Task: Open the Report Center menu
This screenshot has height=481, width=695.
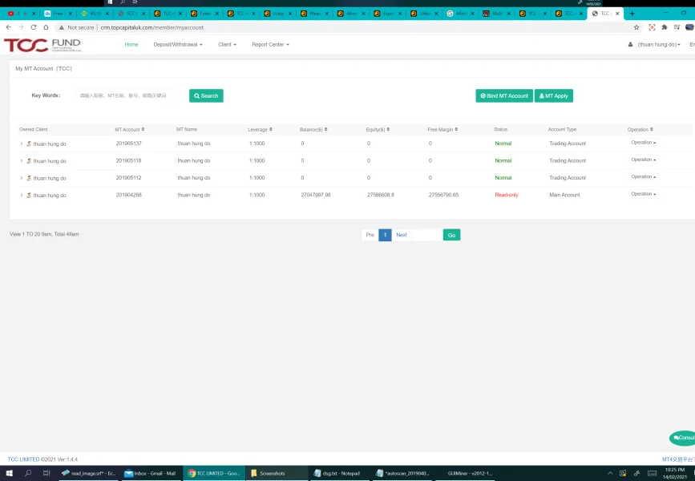Action: pyautogui.click(x=270, y=44)
